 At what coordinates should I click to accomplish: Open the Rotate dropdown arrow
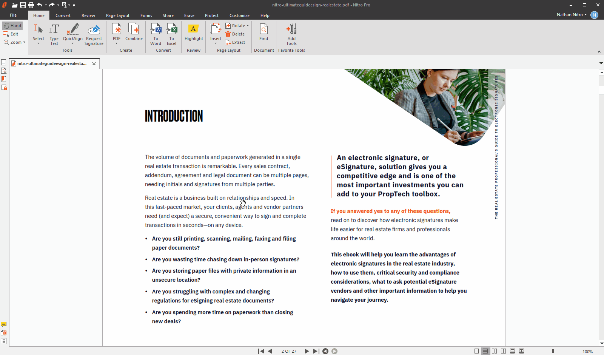(248, 26)
